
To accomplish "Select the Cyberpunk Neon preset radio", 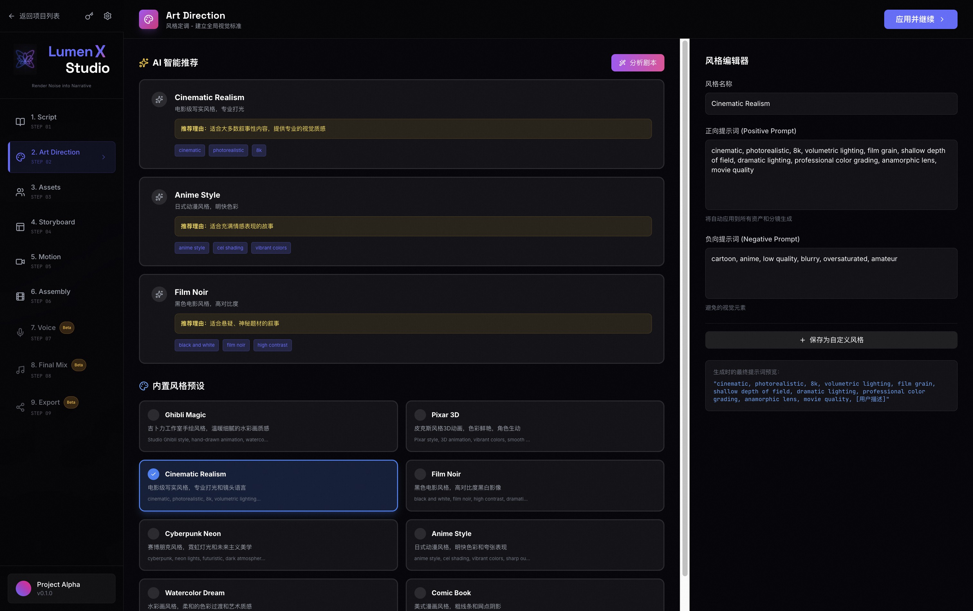I will coord(153,533).
